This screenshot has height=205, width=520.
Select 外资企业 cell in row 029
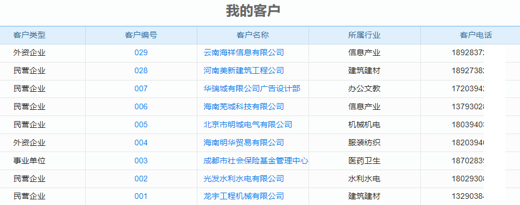29,52
